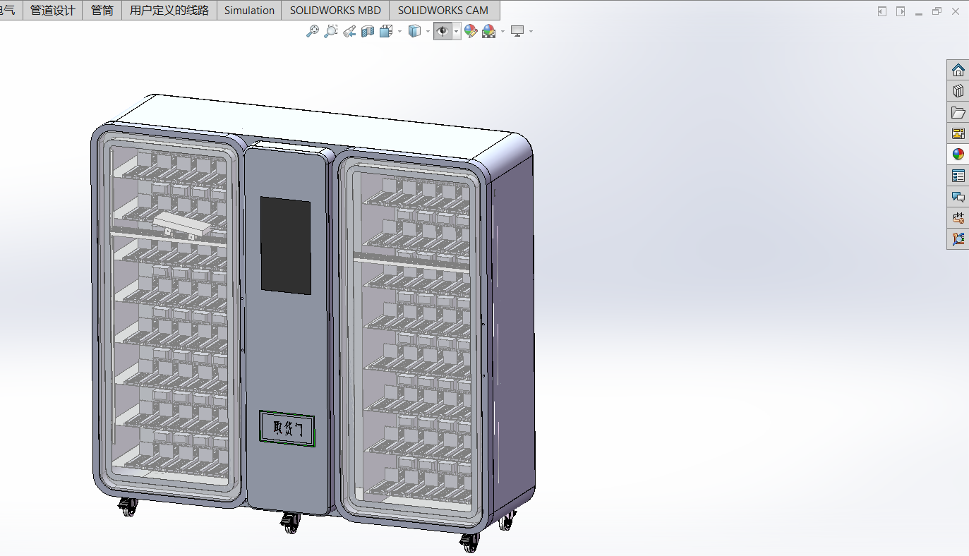Open the View Palette task pane tab
The width and height of the screenshot is (969, 556).
(x=958, y=133)
